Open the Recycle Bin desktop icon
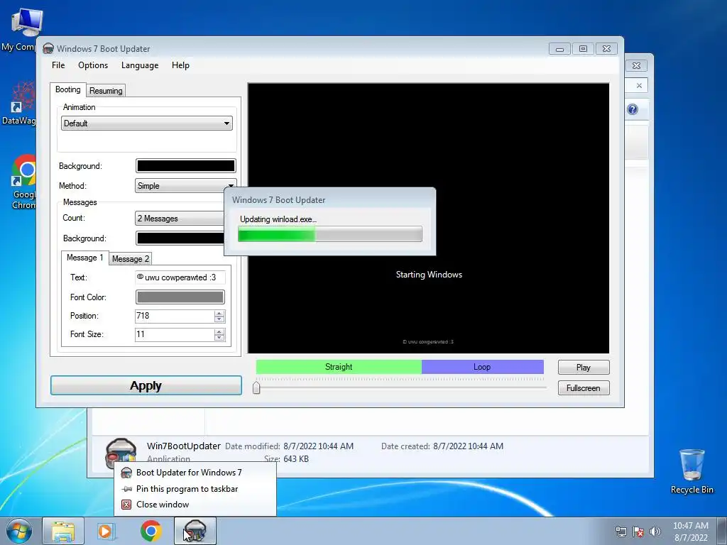727x545 pixels. coord(692,471)
